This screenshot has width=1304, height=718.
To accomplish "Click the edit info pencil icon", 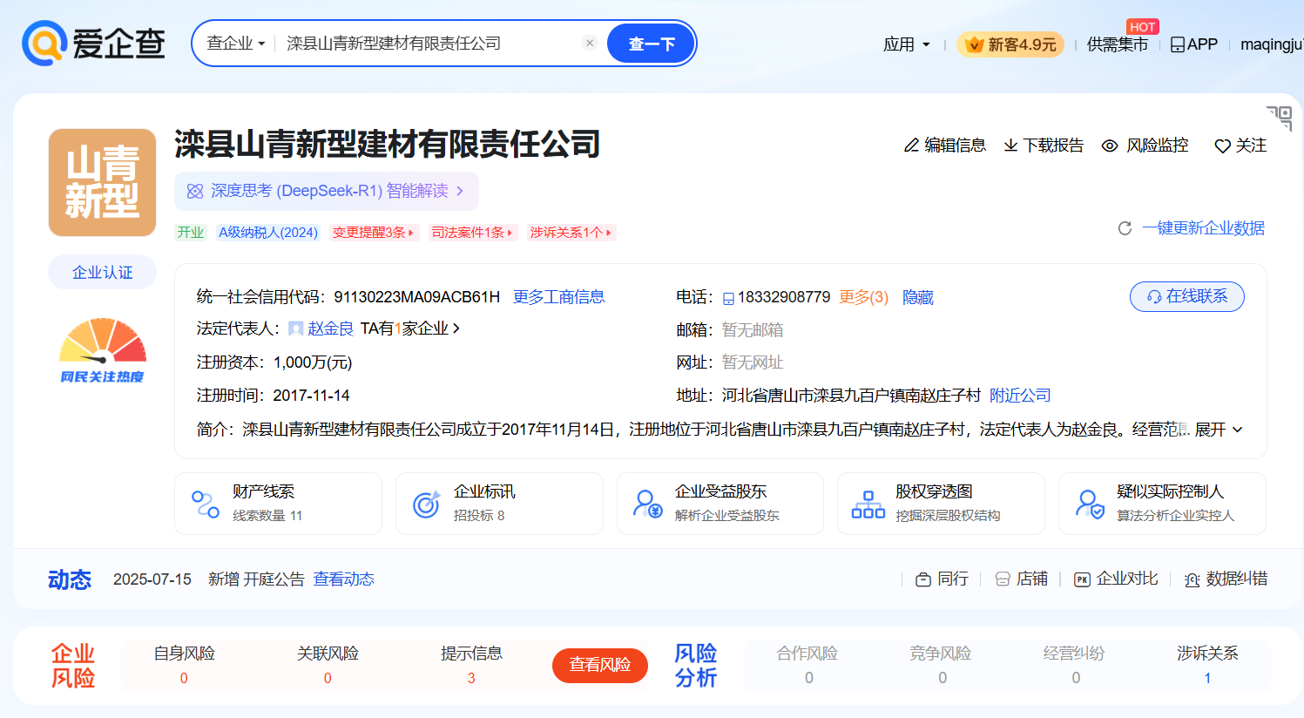I will coord(911,146).
